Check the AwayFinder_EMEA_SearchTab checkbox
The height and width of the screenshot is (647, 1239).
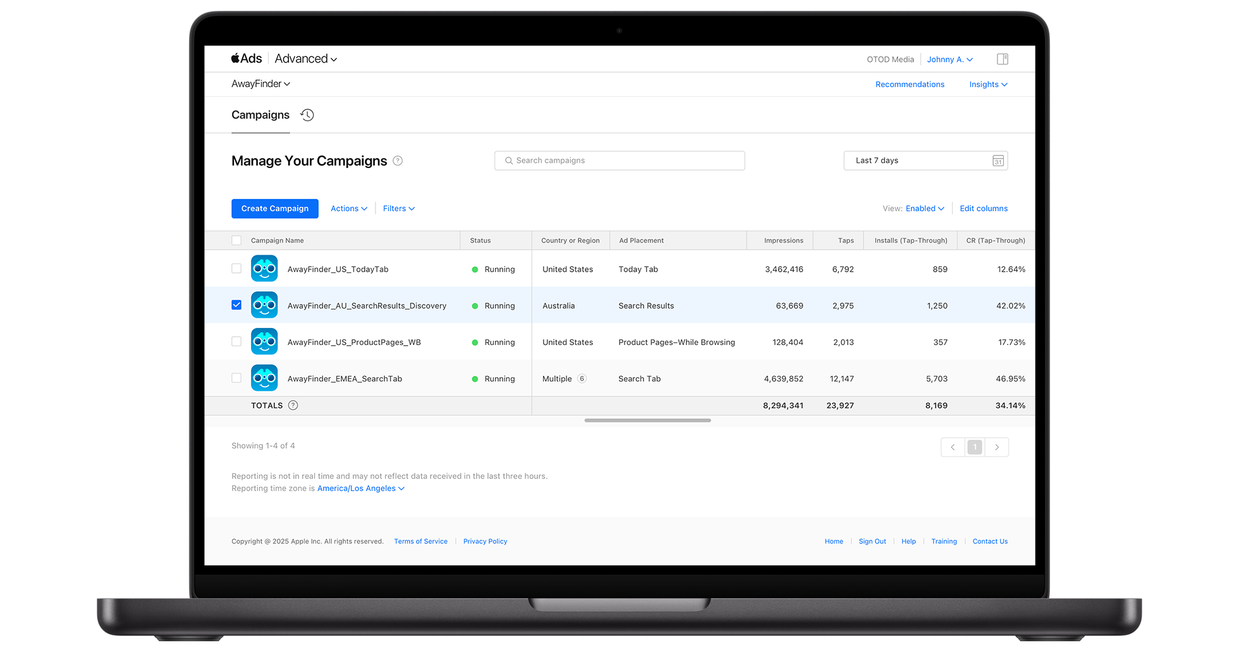(x=236, y=378)
